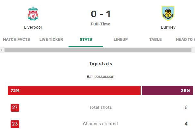
Task: Click the Burnley club crest
Action: coord(168,13)
